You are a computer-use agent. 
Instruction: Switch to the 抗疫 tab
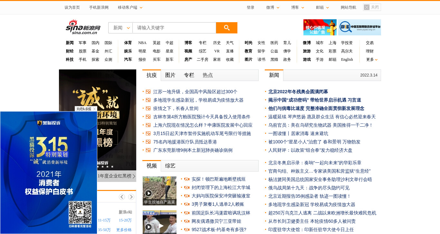pyautogui.click(x=152, y=75)
